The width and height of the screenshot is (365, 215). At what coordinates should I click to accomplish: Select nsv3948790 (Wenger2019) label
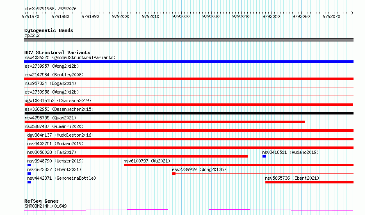tap(55, 161)
